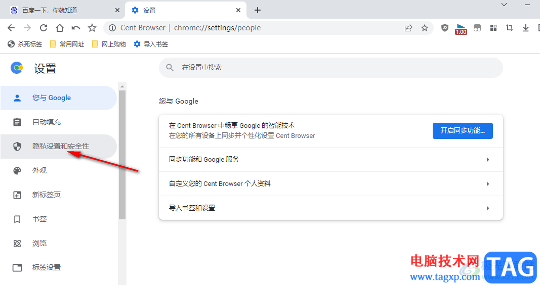
Task: Open the extension showing 1.00 badge
Action: [x=461, y=29]
